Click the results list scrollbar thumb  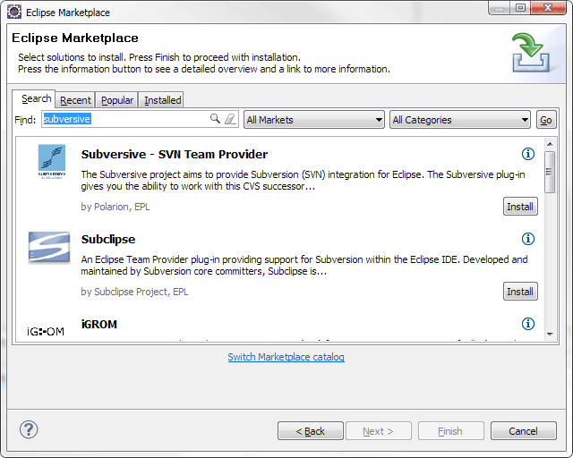coord(550,172)
